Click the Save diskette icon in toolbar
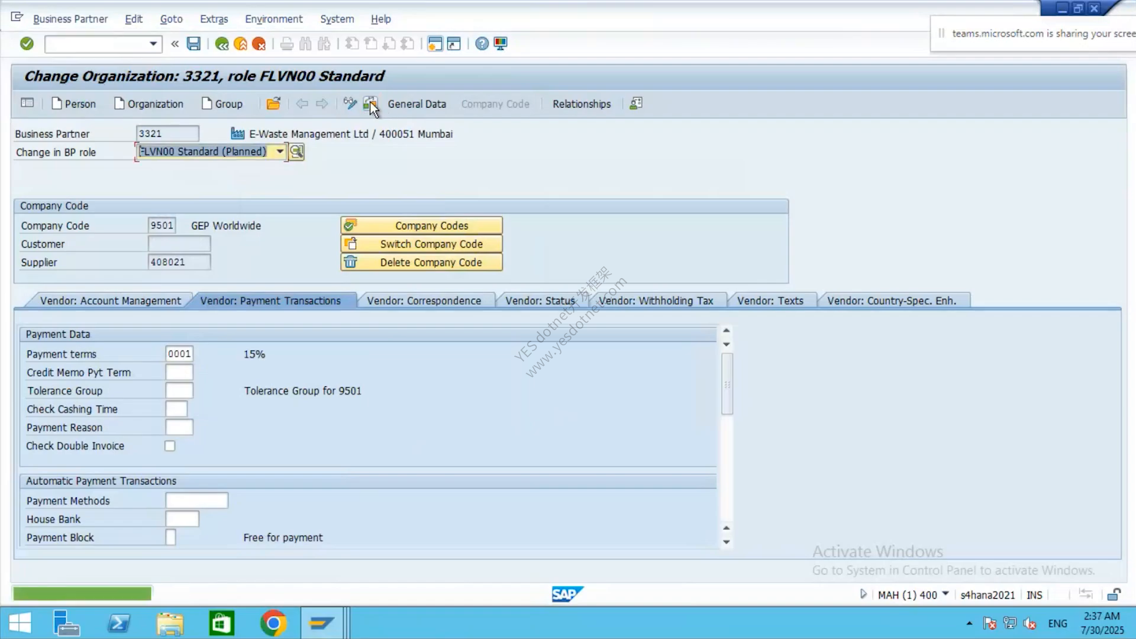The image size is (1136, 639). 193,44
